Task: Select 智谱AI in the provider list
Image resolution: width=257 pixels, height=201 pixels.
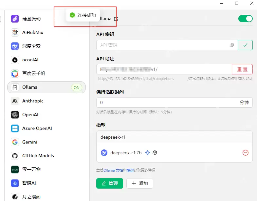Action: (46, 183)
